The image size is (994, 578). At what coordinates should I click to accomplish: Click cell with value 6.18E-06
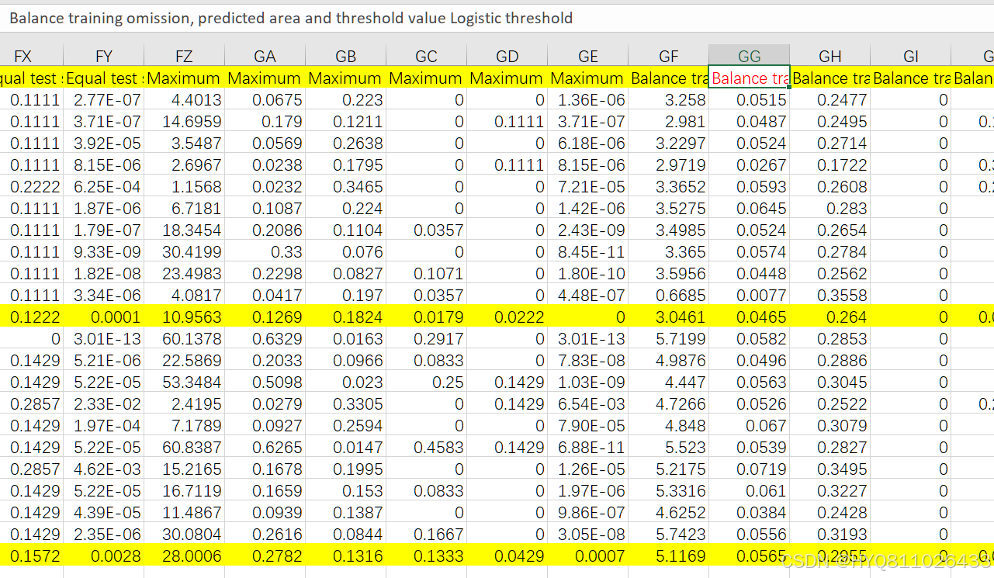click(588, 144)
